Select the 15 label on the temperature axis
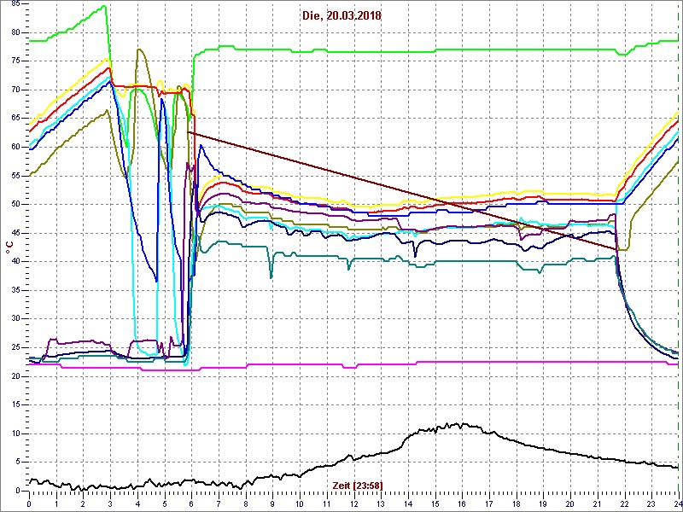This screenshot has width=683, height=512. pyautogui.click(x=17, y=404)
